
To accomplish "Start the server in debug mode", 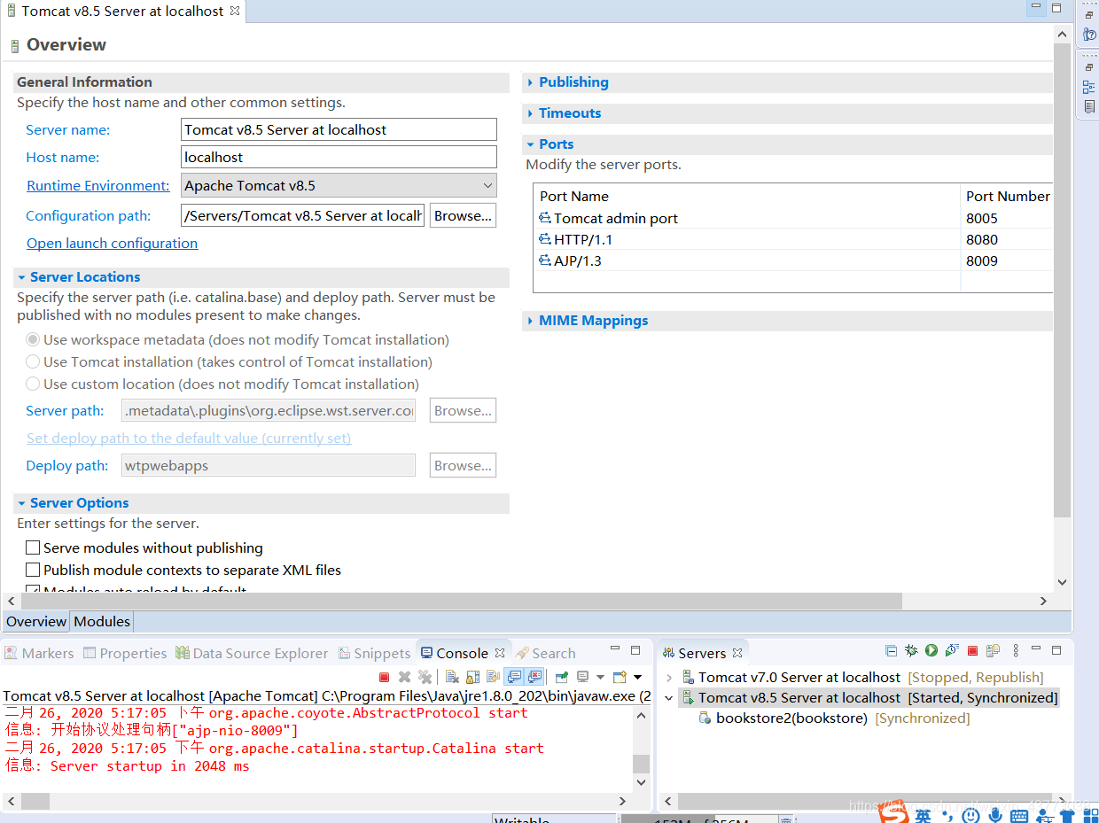I will point(911,650).
